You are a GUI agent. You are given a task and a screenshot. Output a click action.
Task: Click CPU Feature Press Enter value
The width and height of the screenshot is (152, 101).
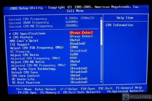[x=81, y=36]
